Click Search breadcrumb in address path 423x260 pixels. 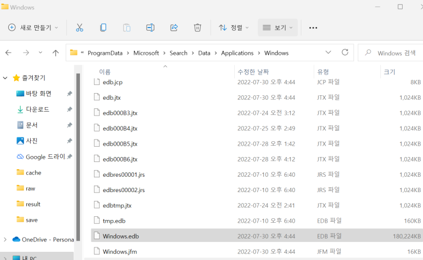(x=178, y=53)
